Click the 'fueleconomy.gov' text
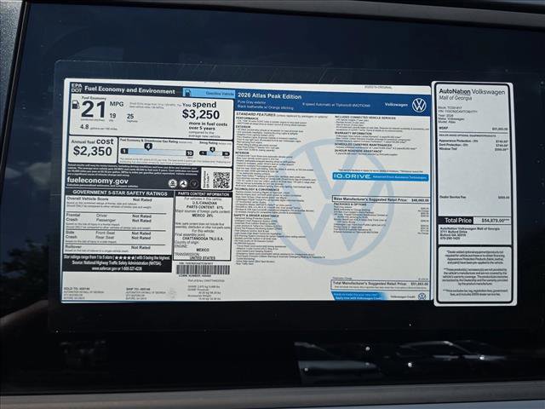Screen dimensions: 545x409 coord(98,181)
